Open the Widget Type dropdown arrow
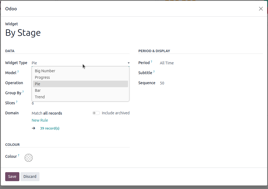Screen dimensions: 268x189 click(x=129, y=63)
